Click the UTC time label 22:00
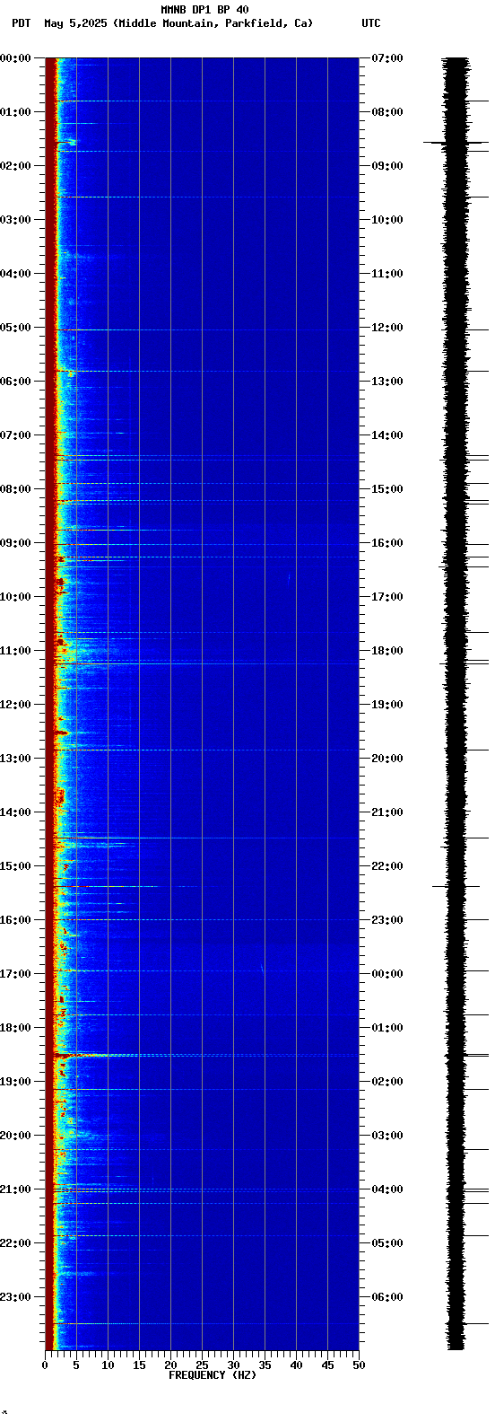Viewport: 495px width, 1422px height. coord(387,866)
